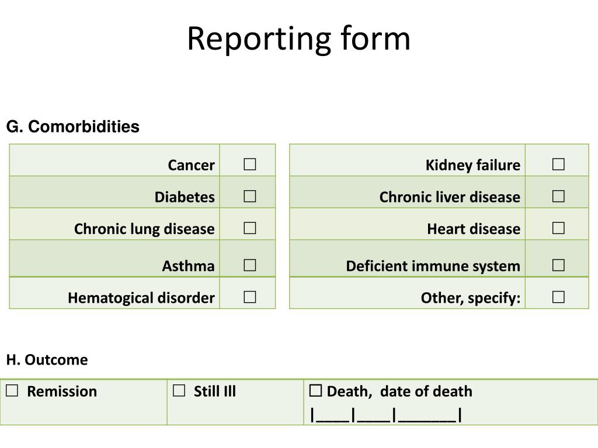Click the Deficient immune system label
The image size is (598, 448).
[x=433, y=266]
